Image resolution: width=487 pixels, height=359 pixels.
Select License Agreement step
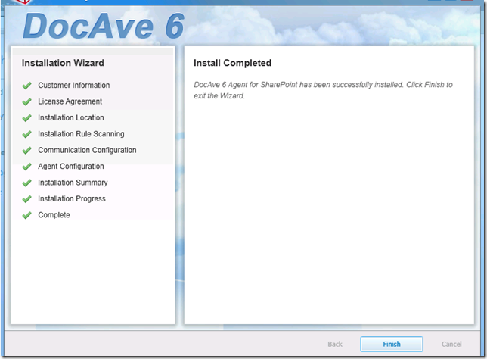click(70, 101)
